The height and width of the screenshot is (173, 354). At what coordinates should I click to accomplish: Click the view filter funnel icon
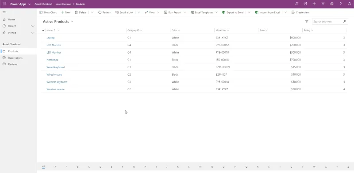coord(307,21)
